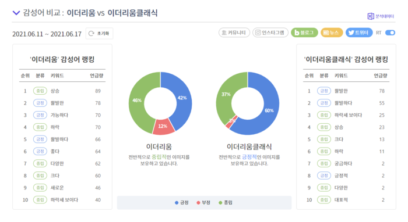Click the 12% red segment of 이더리움 donut
The image size is (408, 222).
pos(163,127)
